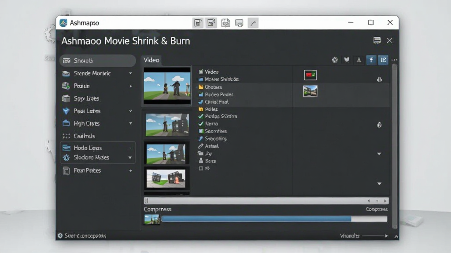The image size is (451, 253).
Task: Open the lowest dropdown arrow in list panel
Action: tap(379, 184)
